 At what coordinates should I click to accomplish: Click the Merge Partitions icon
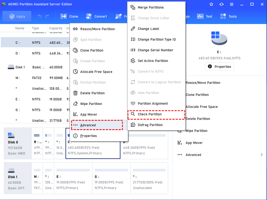coord(133,7)
